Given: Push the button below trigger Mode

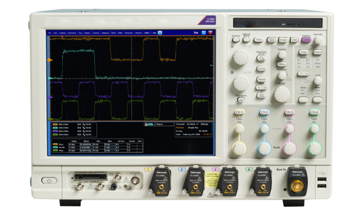Looking at the screenshot, I should pyautogui.click(x=317, y=100).
